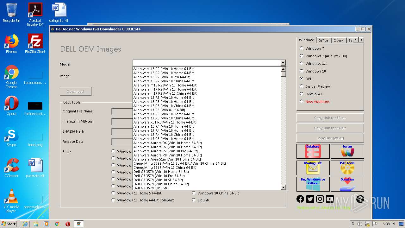405x228 pixels.
Task: Open FileZilla Client desktop shortcut
Action: pyautogui.click(x=35, y=44)
